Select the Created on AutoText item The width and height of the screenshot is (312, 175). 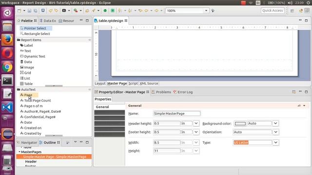(33, 128)
